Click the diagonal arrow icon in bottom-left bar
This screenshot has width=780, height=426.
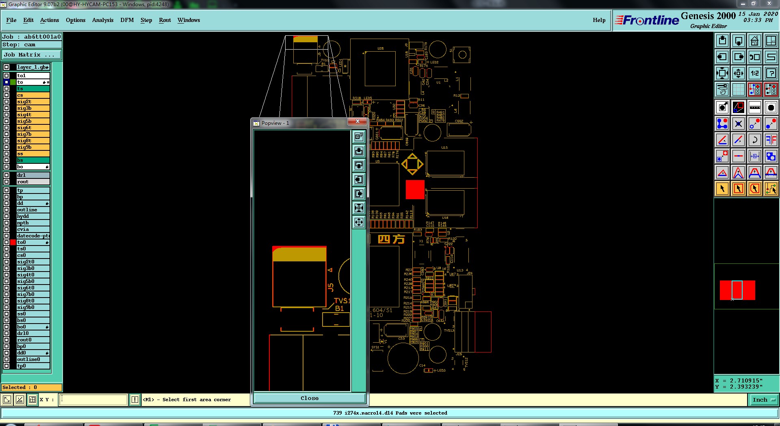click(7, 400)
